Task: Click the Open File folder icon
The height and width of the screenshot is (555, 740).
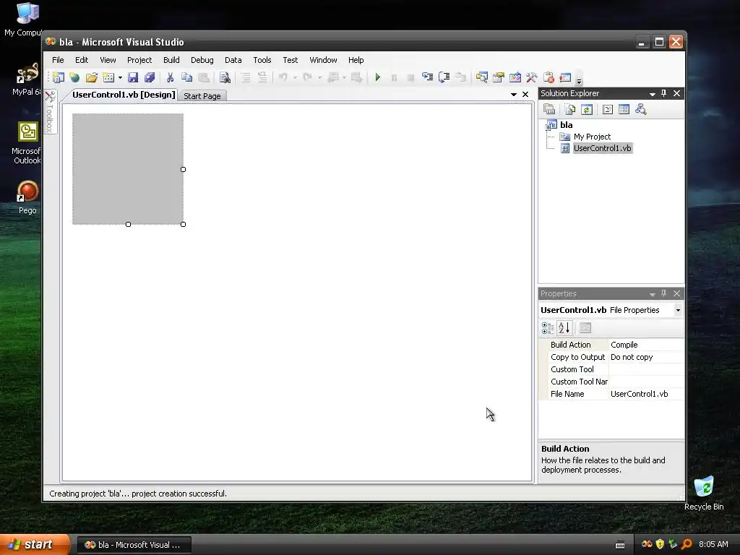Action: pos(92,77)
